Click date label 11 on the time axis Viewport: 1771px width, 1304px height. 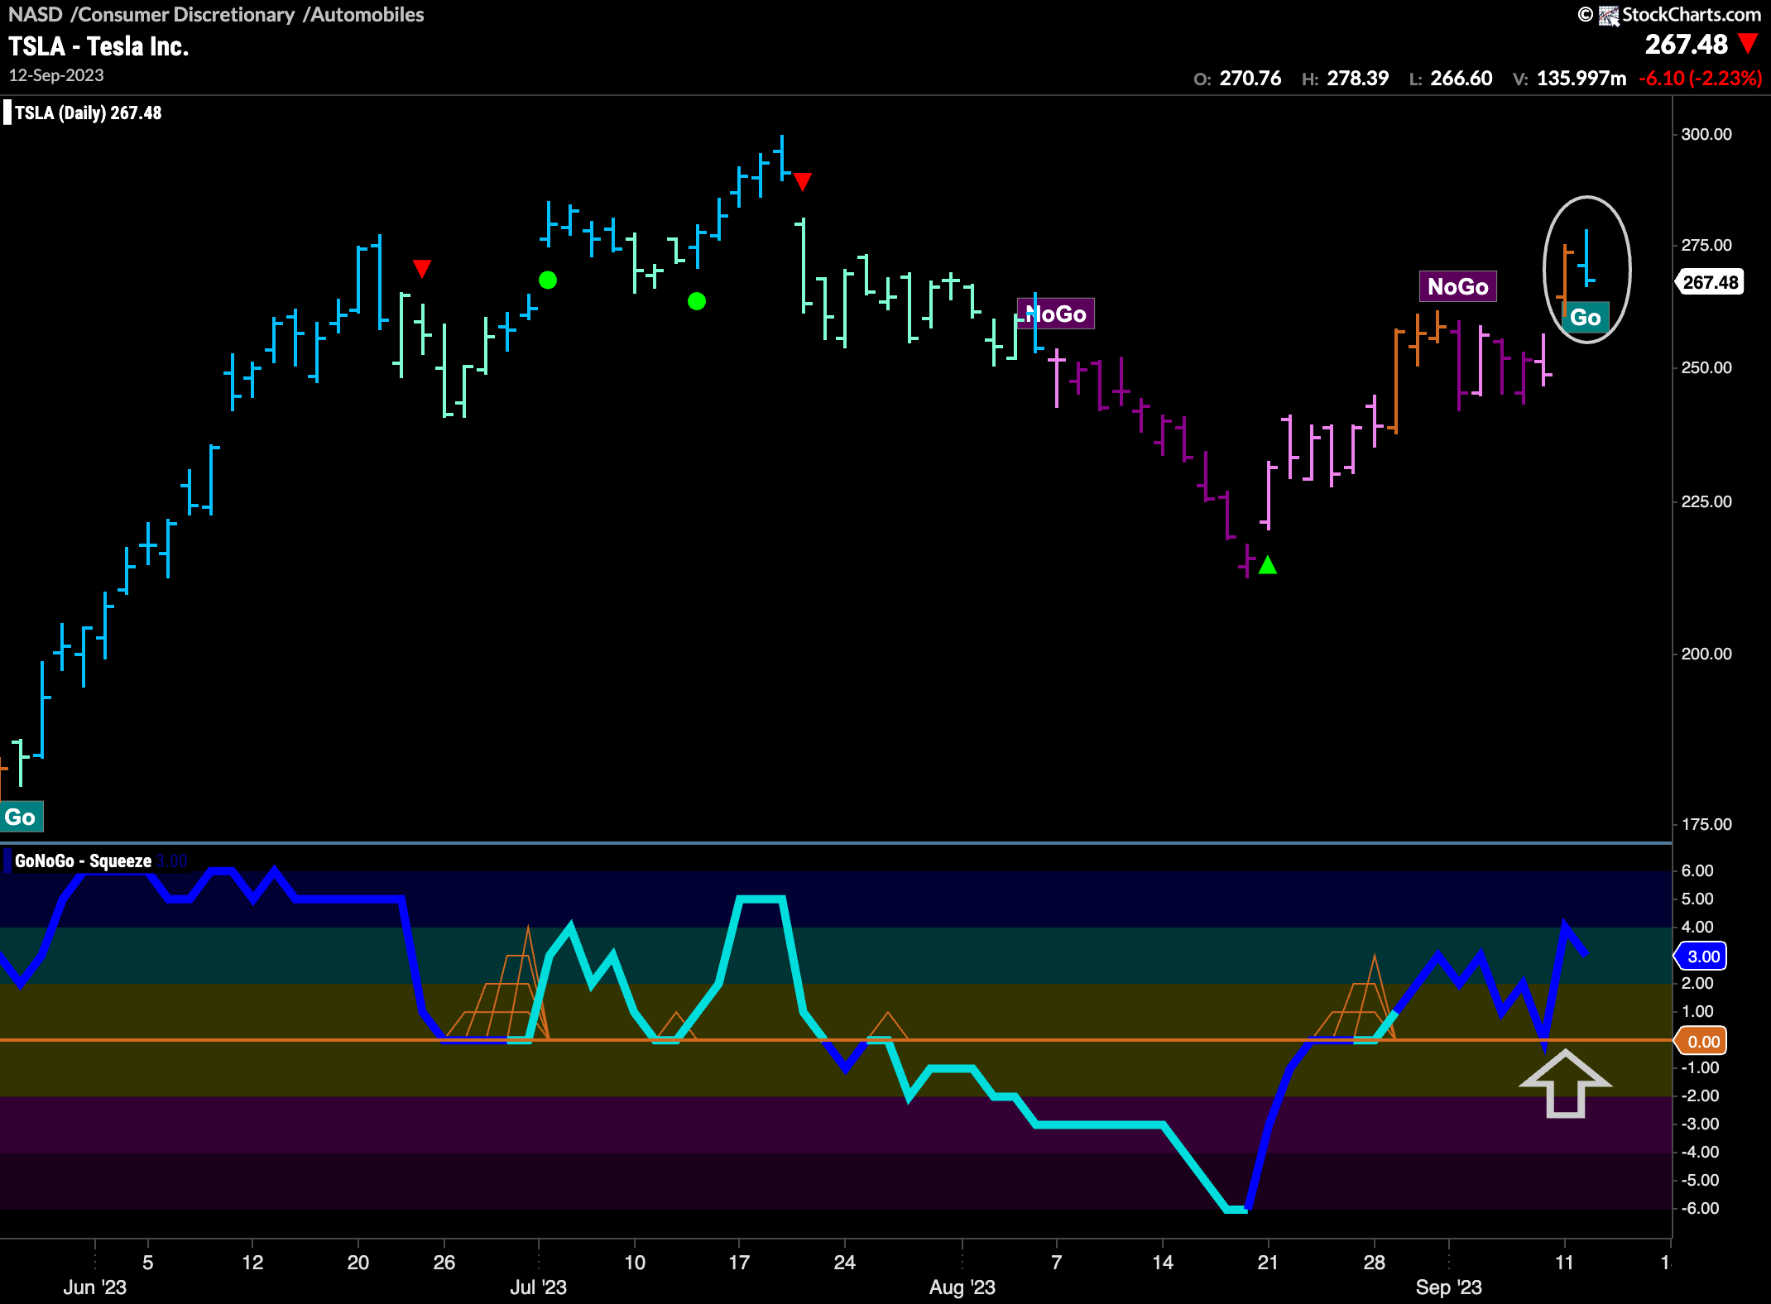tap(1564, 1263)
